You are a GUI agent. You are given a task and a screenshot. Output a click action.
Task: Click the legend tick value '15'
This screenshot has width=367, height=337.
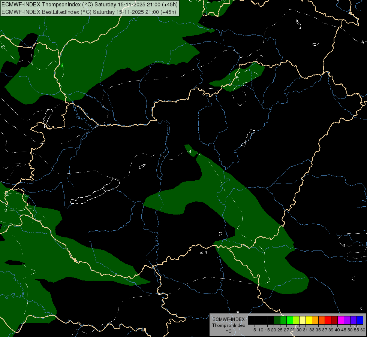[x=267, y=330]
